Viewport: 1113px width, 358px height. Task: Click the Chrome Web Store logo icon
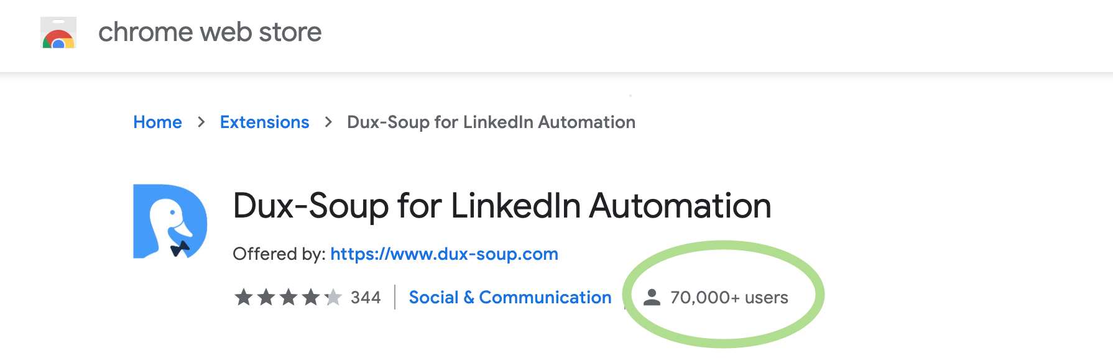pos(58,32)
